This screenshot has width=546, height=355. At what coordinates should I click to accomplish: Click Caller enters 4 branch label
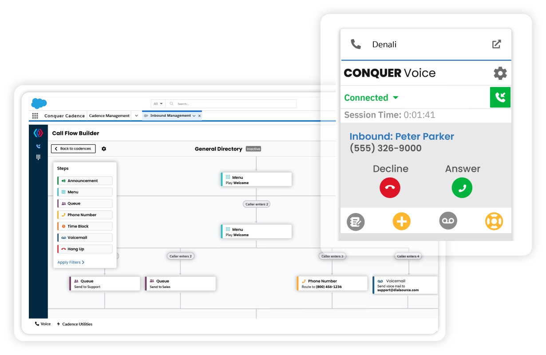408,256
